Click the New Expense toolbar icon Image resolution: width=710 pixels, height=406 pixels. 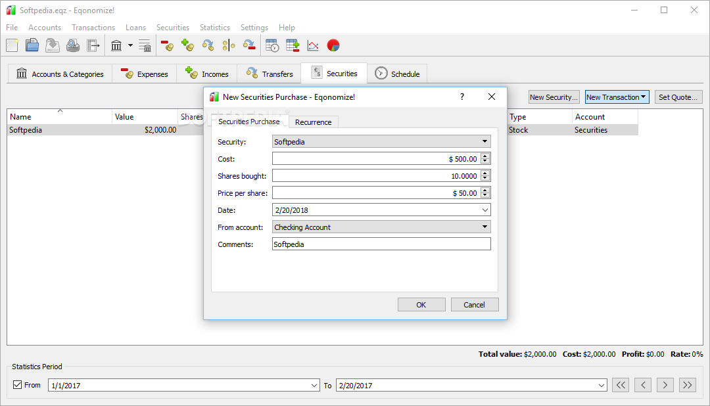click(167, 45)
